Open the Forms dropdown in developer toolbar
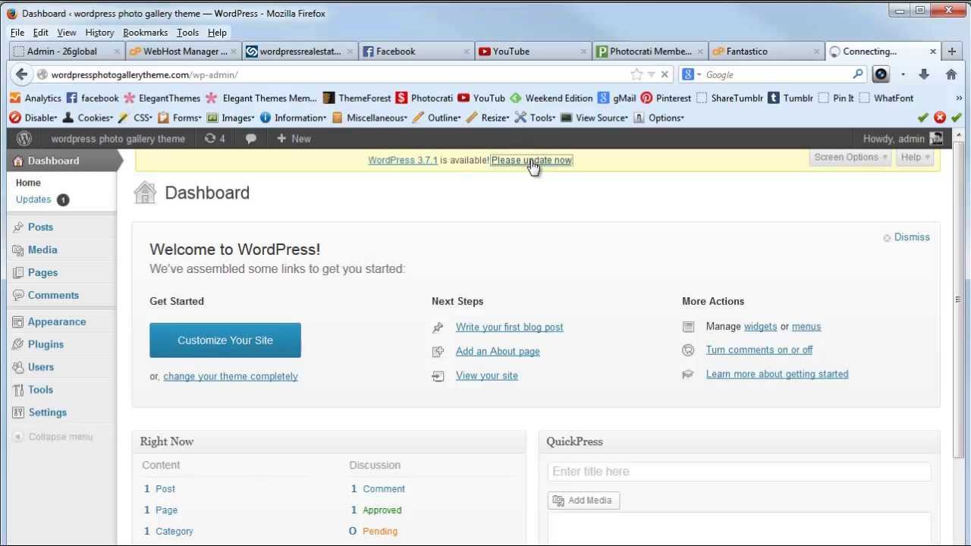 tap(179, 118)
